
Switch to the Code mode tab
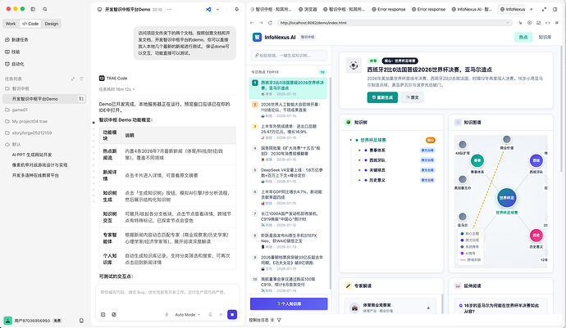30,24
